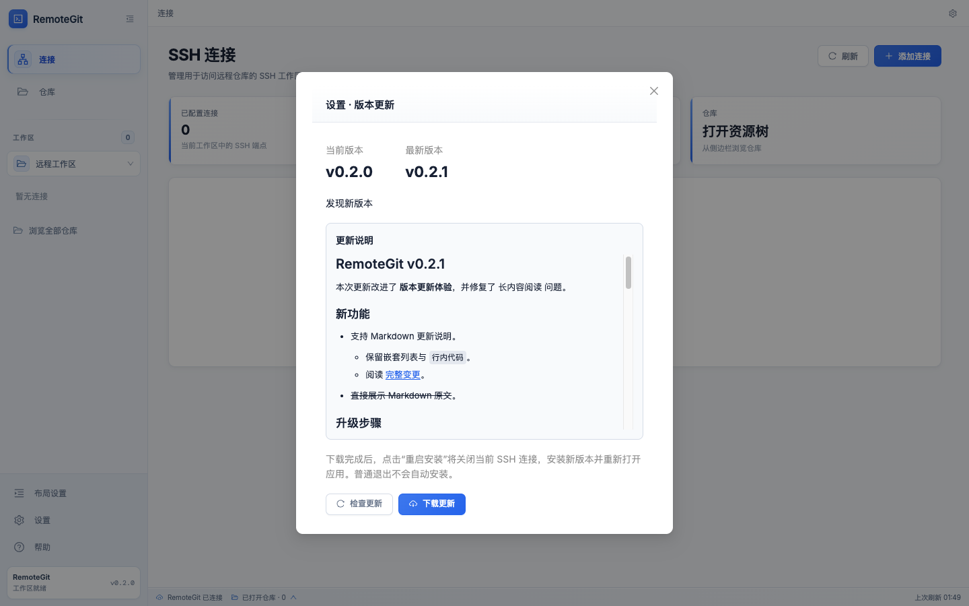This screenshot has width=969, height=606.
Task: Click the 已配置连接 card
Action: (x=232, y=131)
